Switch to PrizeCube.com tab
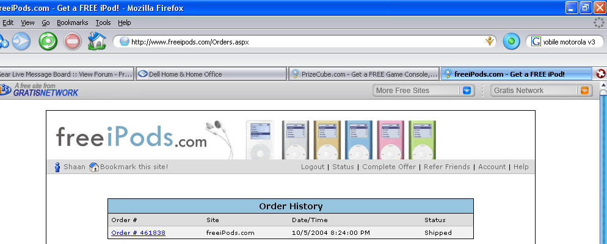The width and height of the screenshot is (607, 244). (x=363, y=74)
